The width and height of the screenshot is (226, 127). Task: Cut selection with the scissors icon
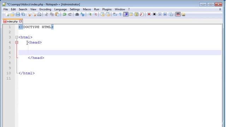pyautogui.click(x=46, y=14)
